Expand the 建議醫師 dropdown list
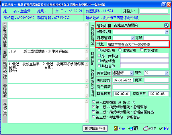The image size is (172, 135). [x=132, y=38]
